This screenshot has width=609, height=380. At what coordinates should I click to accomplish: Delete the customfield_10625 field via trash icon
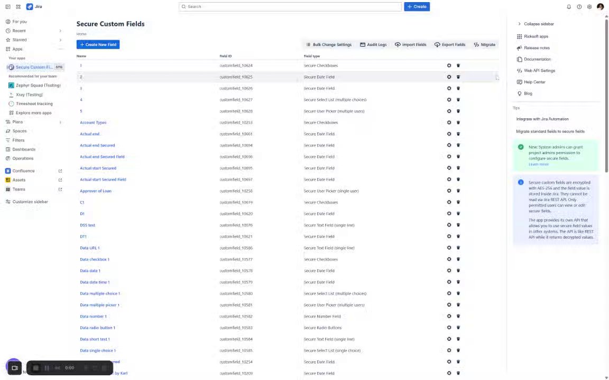(458, 77)
